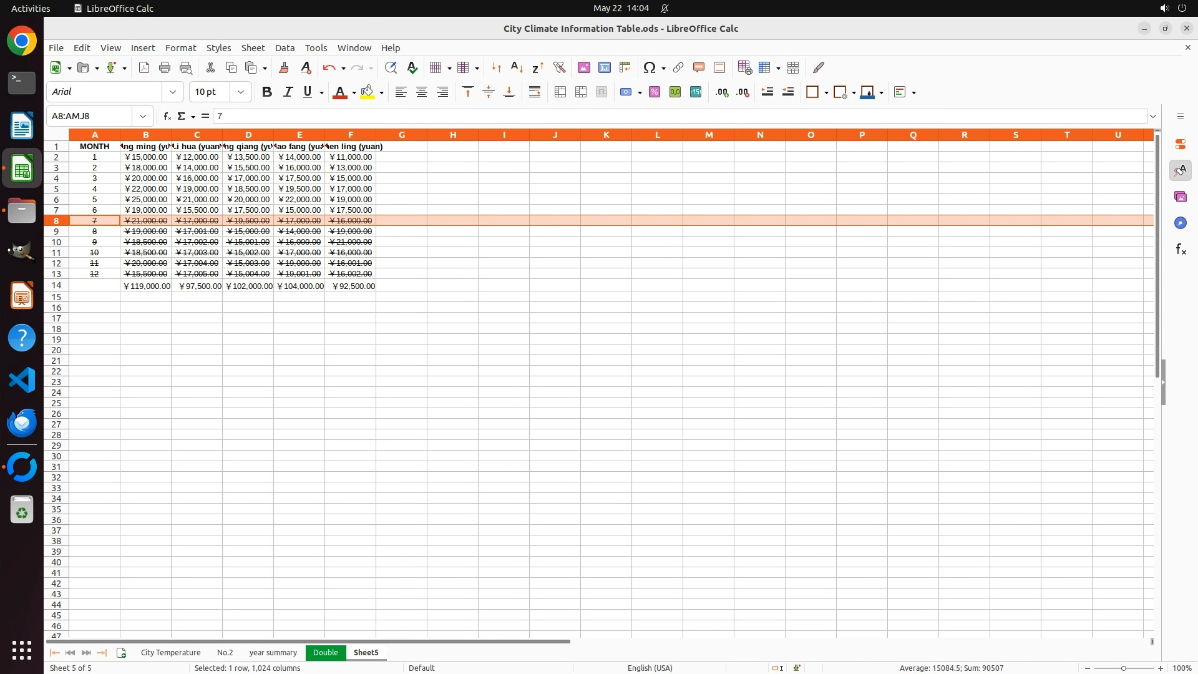Toggle Wrap Text for the selected cells

point(535,92)
